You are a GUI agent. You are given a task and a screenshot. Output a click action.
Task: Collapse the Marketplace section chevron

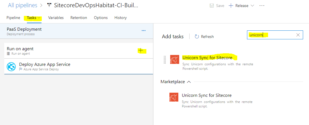click(x=189, y=82)
